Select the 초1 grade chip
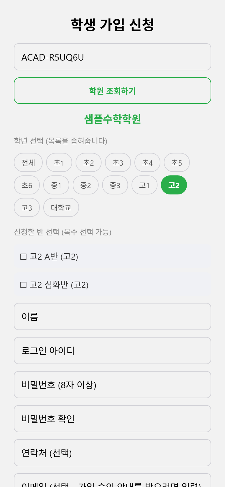 (59, 162)
